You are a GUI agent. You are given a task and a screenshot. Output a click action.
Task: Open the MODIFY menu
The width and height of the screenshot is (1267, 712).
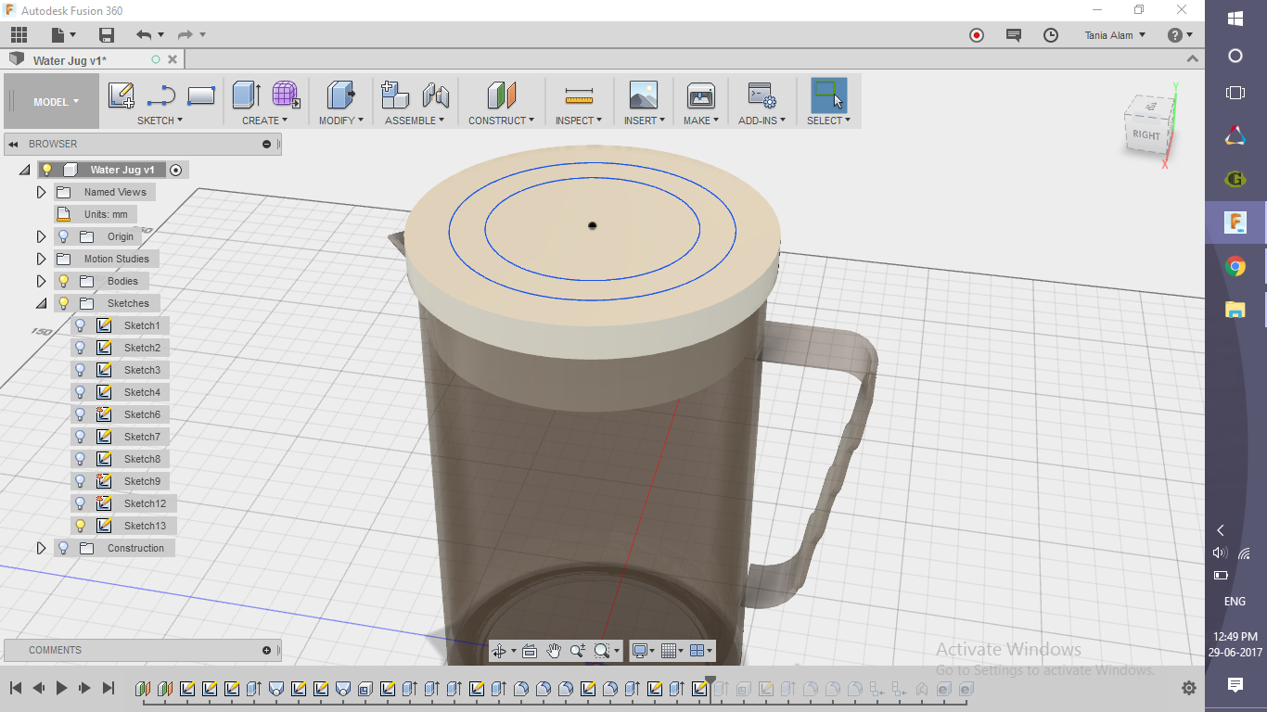click(x=340, y=121)
